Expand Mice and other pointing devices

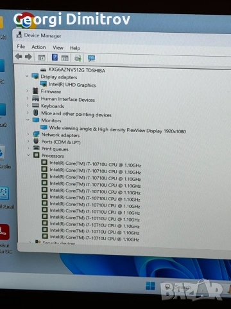point(28,113)
